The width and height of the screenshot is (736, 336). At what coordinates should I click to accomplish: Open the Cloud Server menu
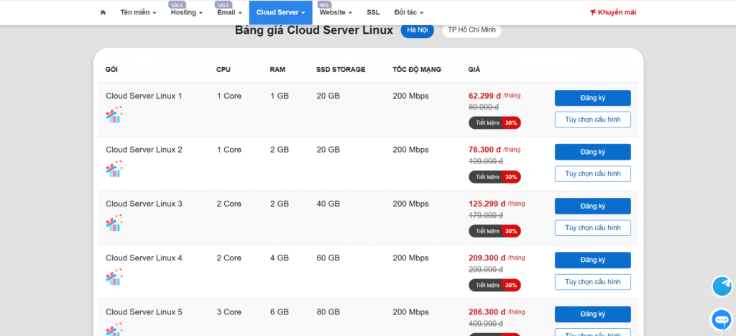(x=280, y=12)
